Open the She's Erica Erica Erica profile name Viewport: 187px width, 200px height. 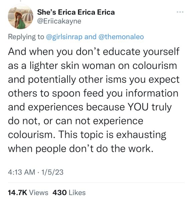[76, 12]
